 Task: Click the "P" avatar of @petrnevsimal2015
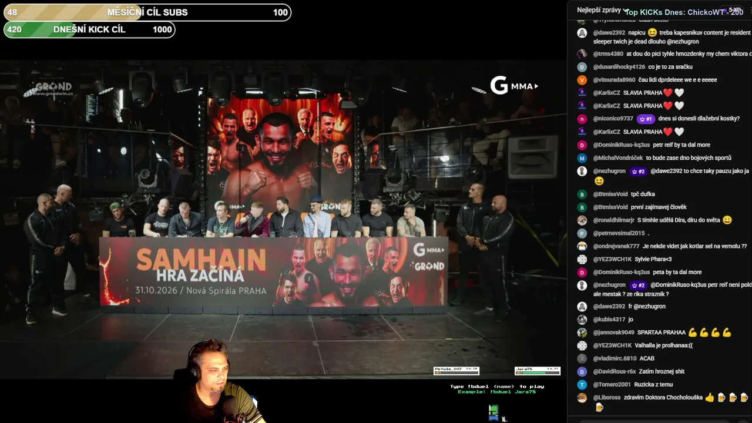pos(582,233)
